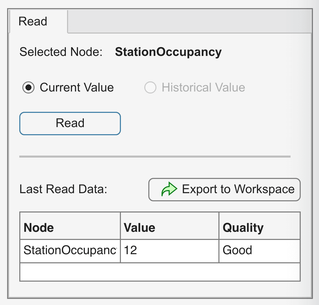Click the Last Read Data label
The height and width of the screenshot is (305, 319).
[x=63, y=189]
